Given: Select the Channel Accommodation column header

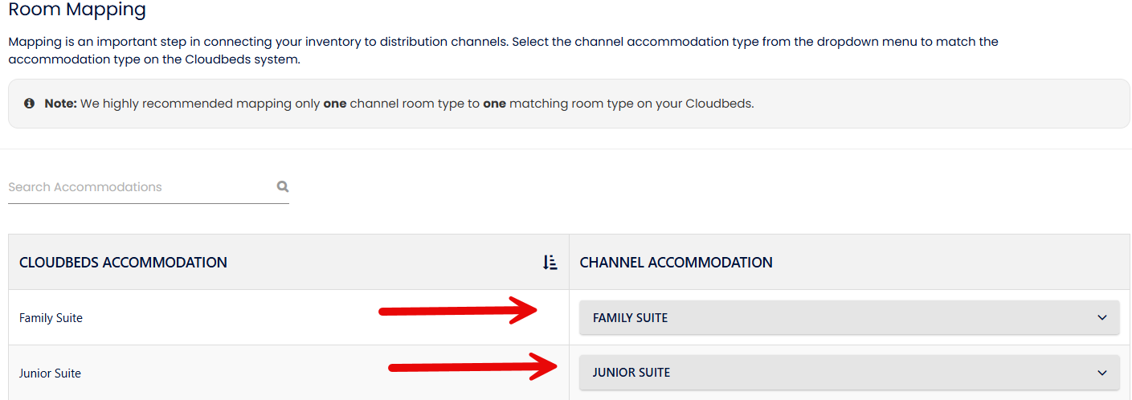Looking at the screenshot, I should click(x=676, y=263).
